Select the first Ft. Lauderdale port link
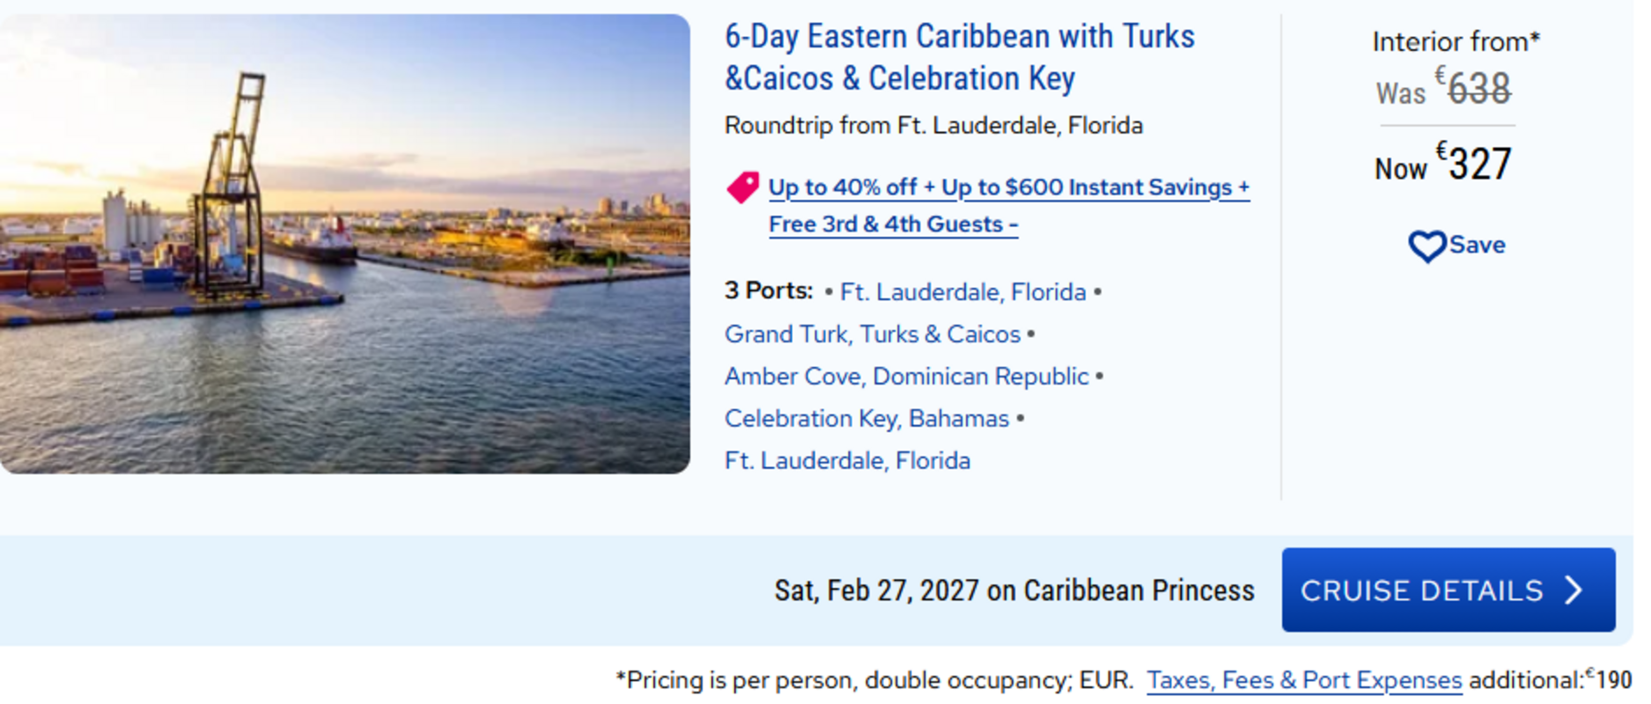This screenshot has width=1651, height=704. (x=962, y=292)
